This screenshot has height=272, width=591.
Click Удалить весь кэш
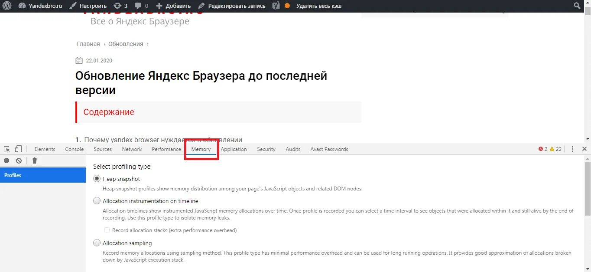(x=318, y=6)
